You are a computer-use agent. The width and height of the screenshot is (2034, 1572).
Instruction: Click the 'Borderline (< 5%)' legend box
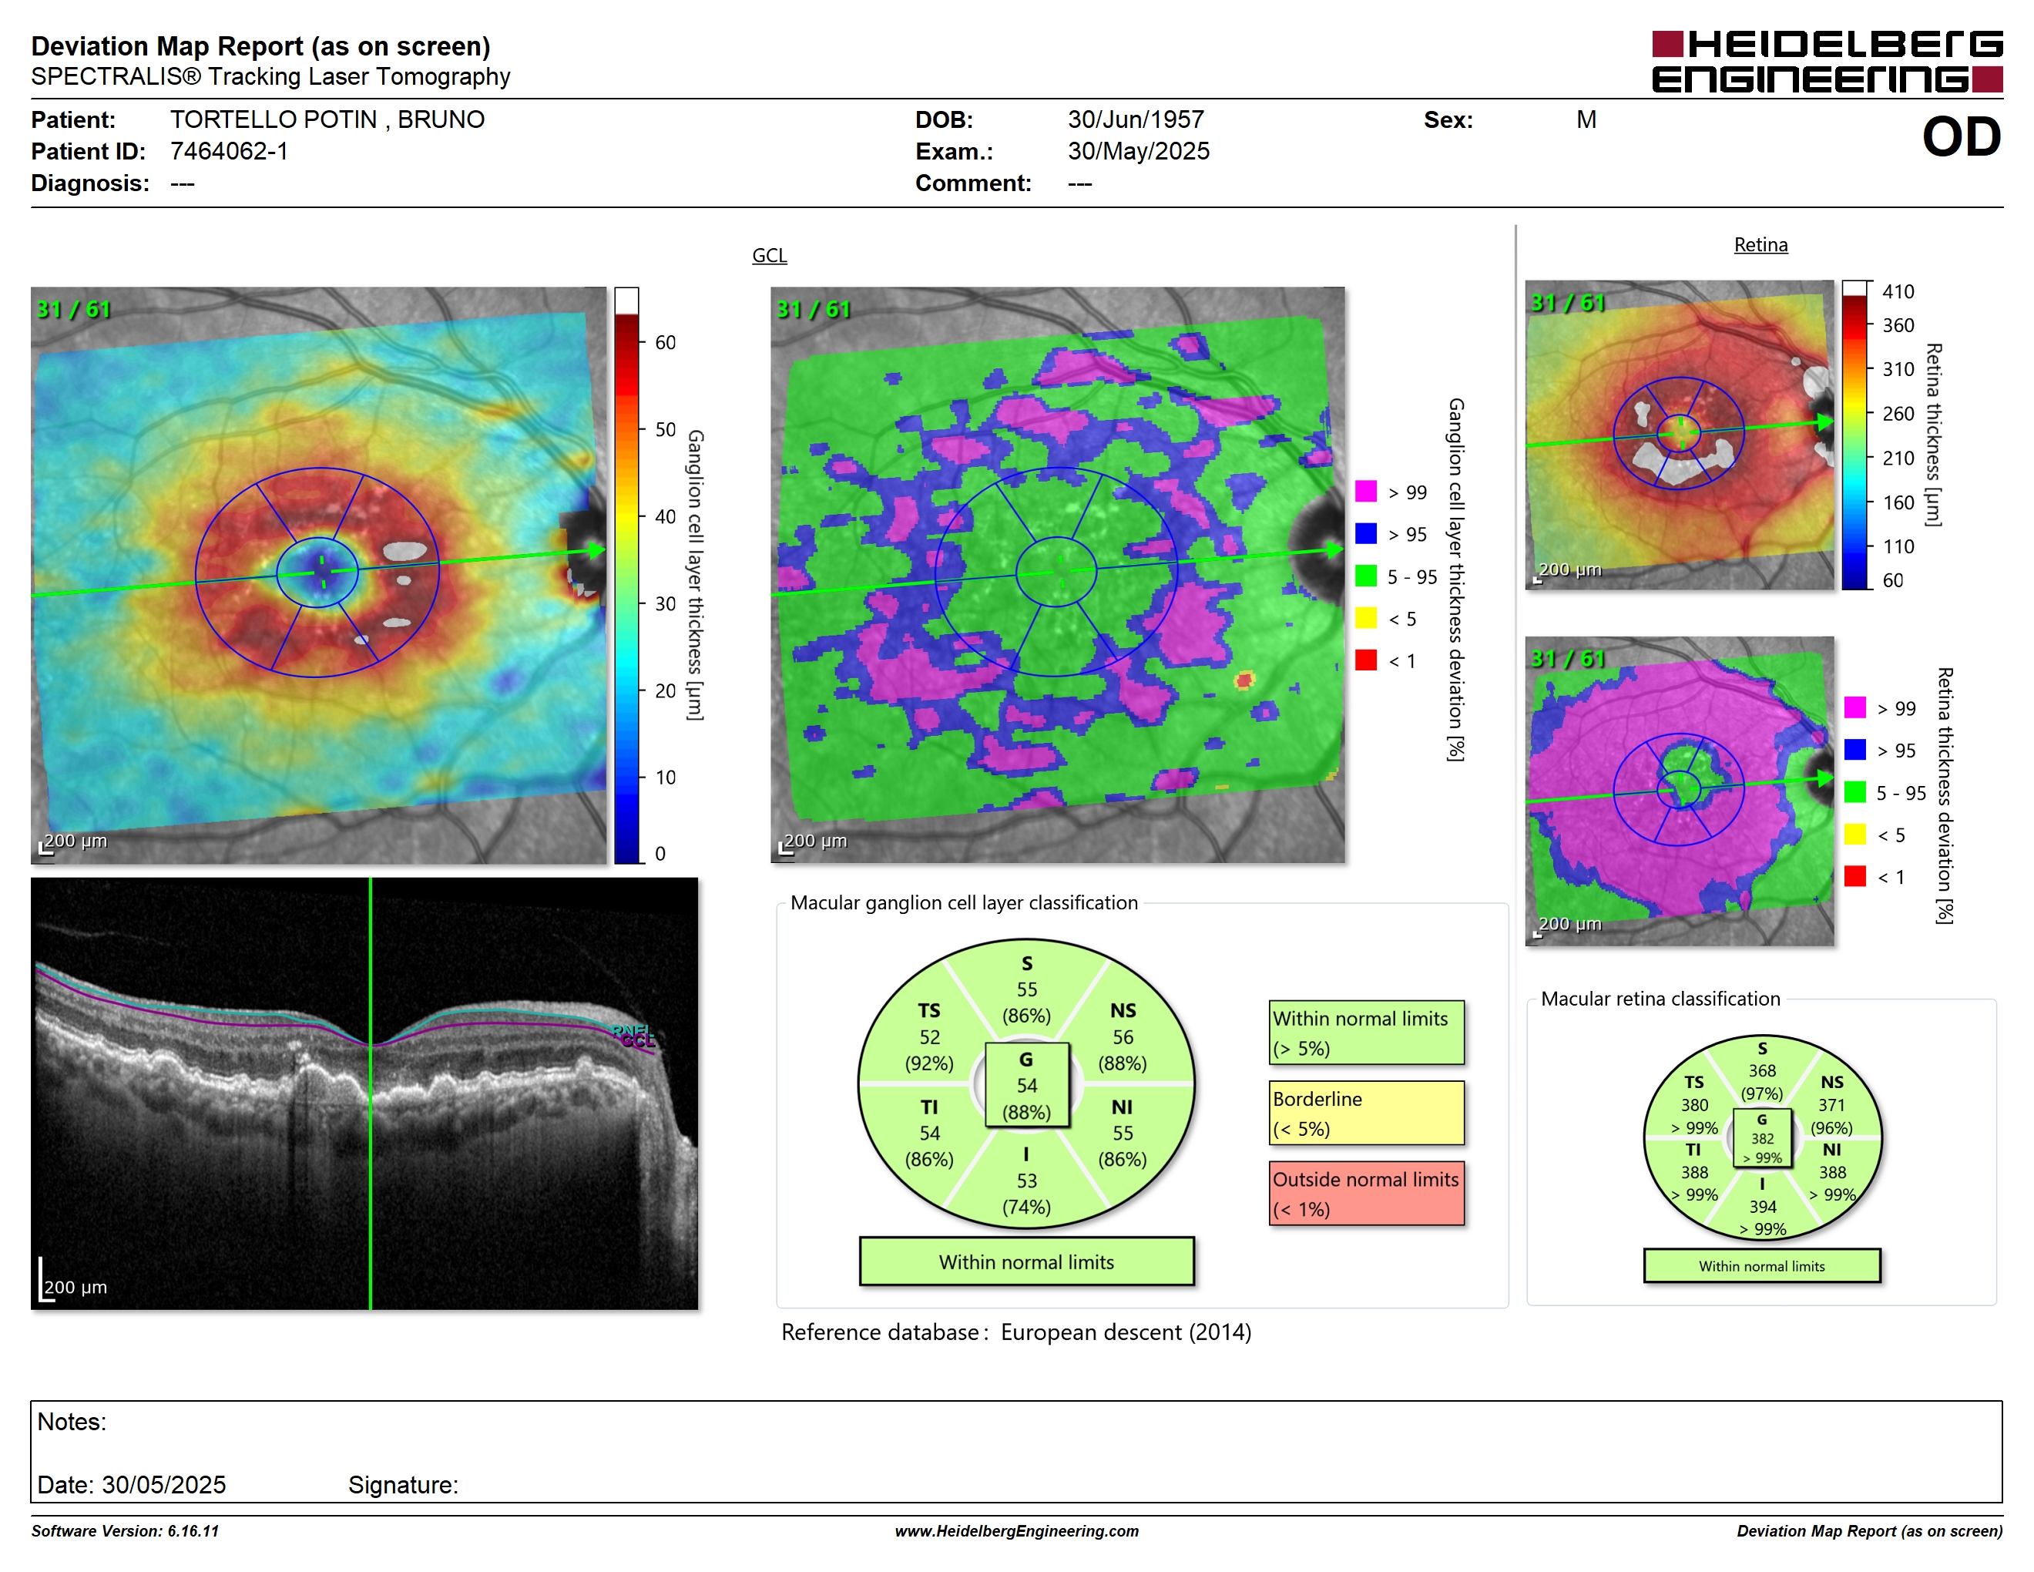[1366, 1113]
